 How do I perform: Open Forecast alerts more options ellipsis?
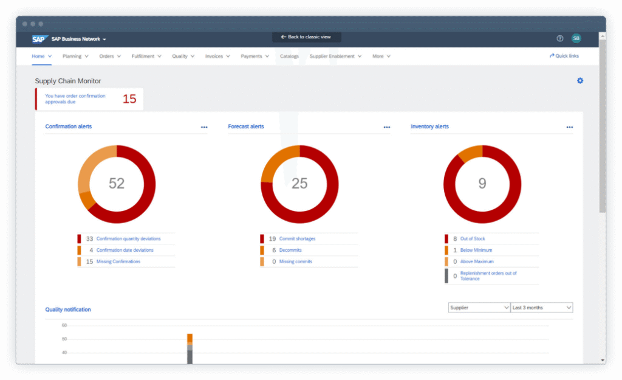click(387, 127)
